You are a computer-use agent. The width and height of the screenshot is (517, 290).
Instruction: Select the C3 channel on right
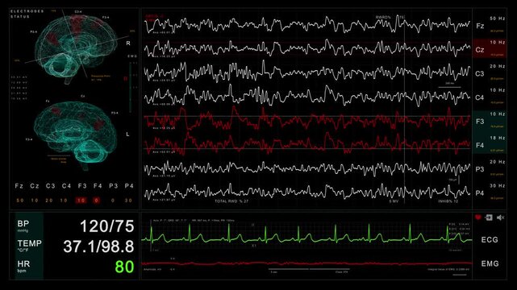tap(480, 73)
